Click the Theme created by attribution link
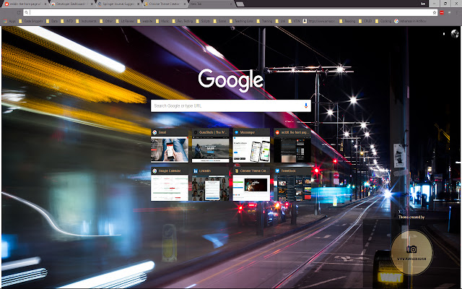The width and height of the screenshot is (462, 289). [x=411, y=217]
